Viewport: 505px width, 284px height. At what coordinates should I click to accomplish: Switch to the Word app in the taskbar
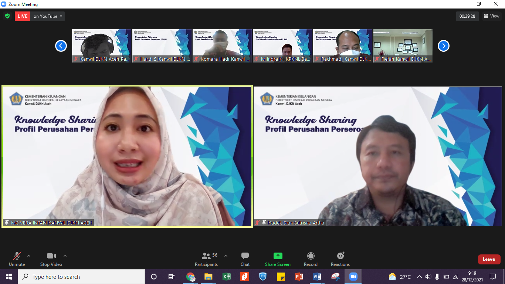(317, 277)
